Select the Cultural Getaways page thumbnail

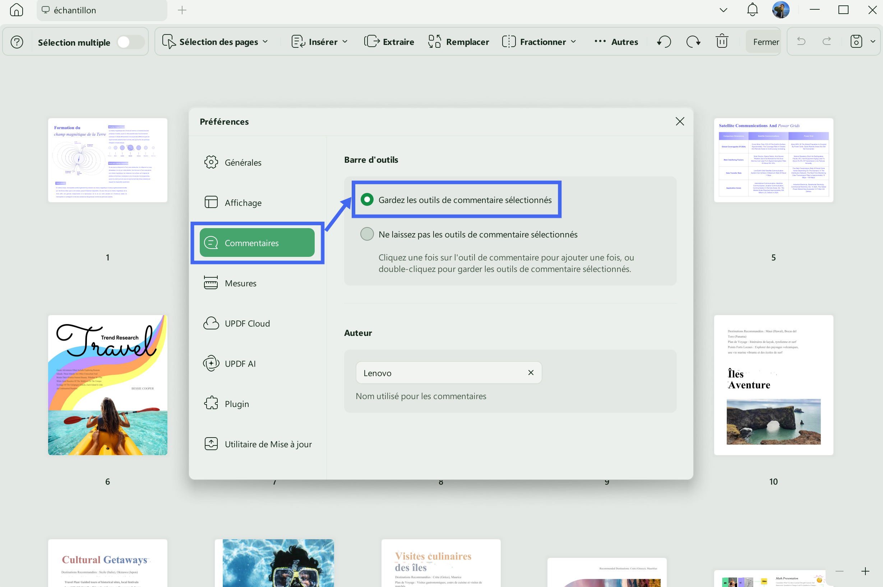[108, 563]
